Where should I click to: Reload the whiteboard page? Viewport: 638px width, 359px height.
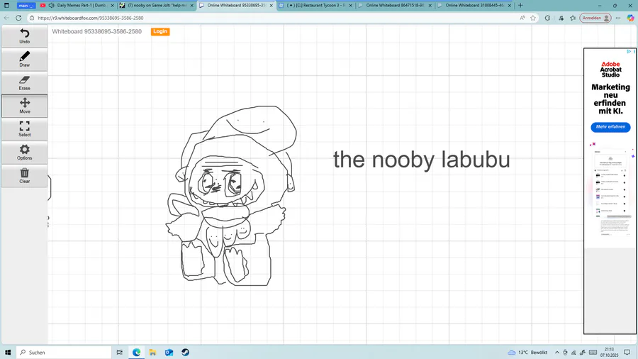(x=18, y=18)
